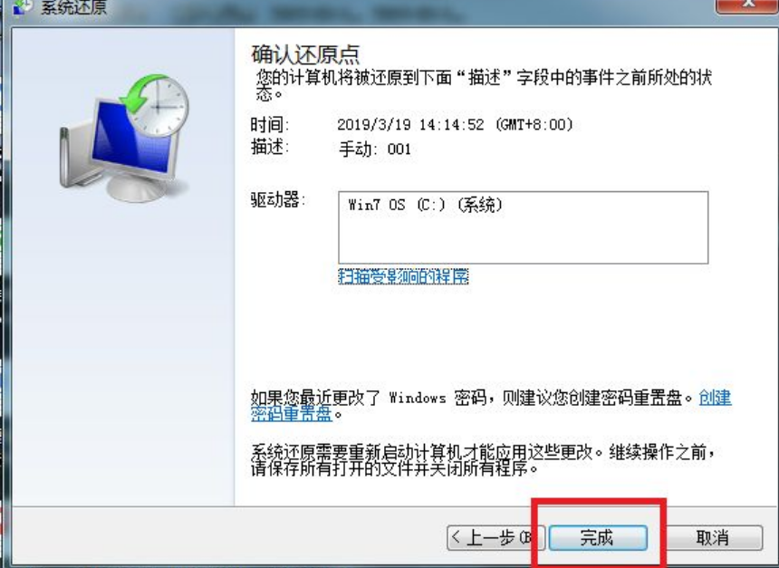The height and width of the screenshot is (568, 779).
Task: Click the description value 手动: 001
Action: 375,149
